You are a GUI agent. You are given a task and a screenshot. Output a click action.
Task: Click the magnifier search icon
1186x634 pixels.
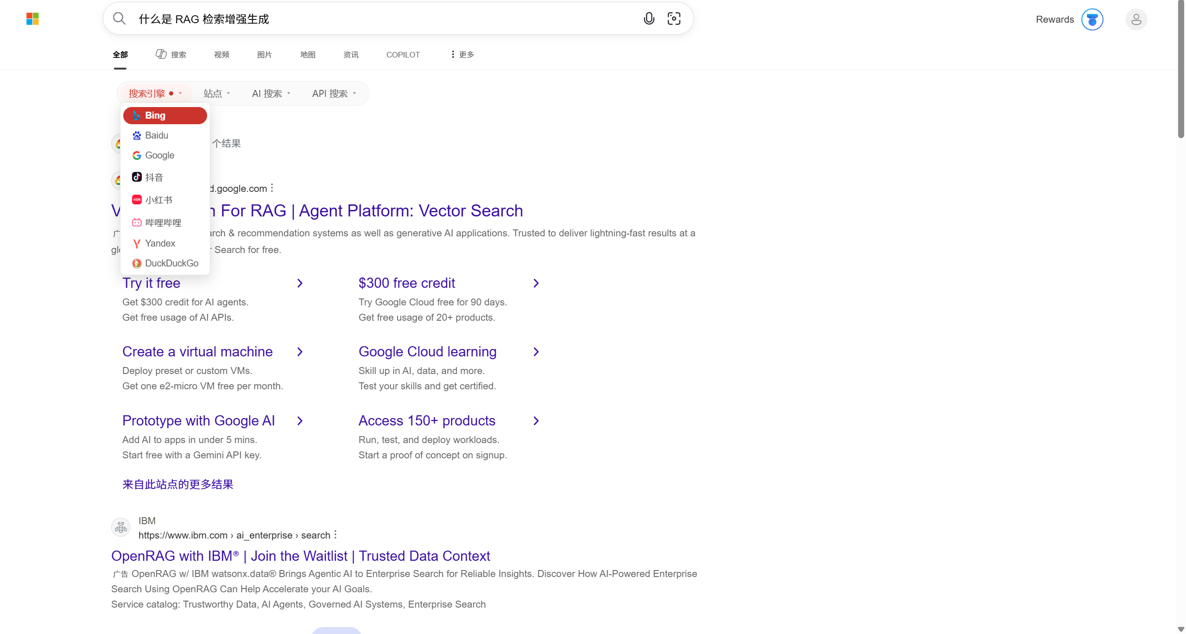coord(120,19)
